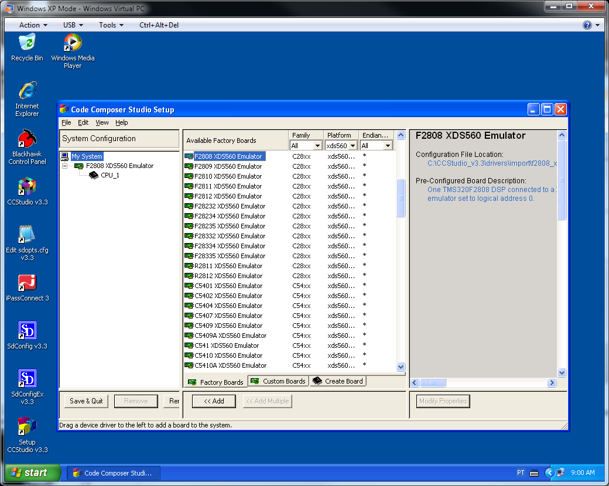The height and width of the screenshot is (486, 609).
Task: Click board icon of C5410A XDS560 Emulator
Action: (189, 365)
